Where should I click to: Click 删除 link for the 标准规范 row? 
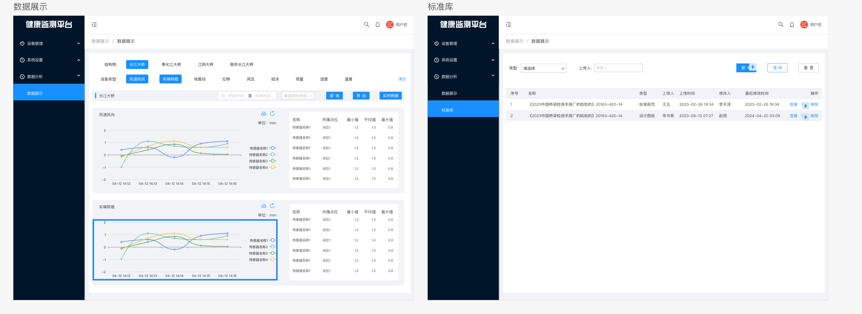tap(815, 104)
